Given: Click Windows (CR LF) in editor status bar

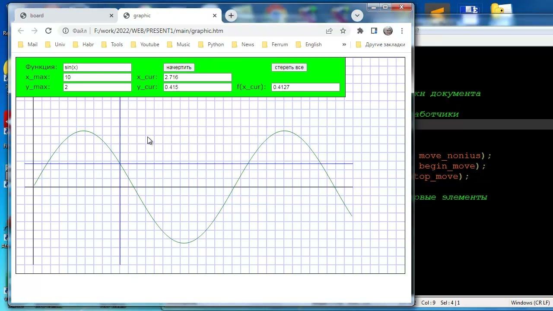Looking at the screenshot, I should (x=530, y=303).
